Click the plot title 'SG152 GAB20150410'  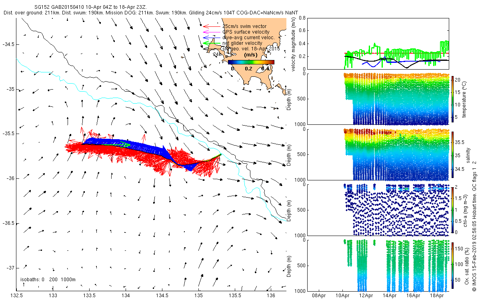click(60, 8)
